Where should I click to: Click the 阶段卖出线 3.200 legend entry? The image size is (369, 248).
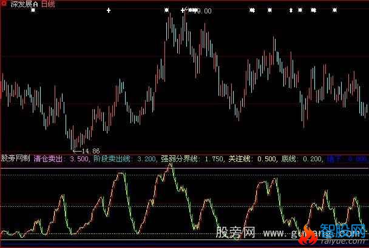tap(125, 159)
